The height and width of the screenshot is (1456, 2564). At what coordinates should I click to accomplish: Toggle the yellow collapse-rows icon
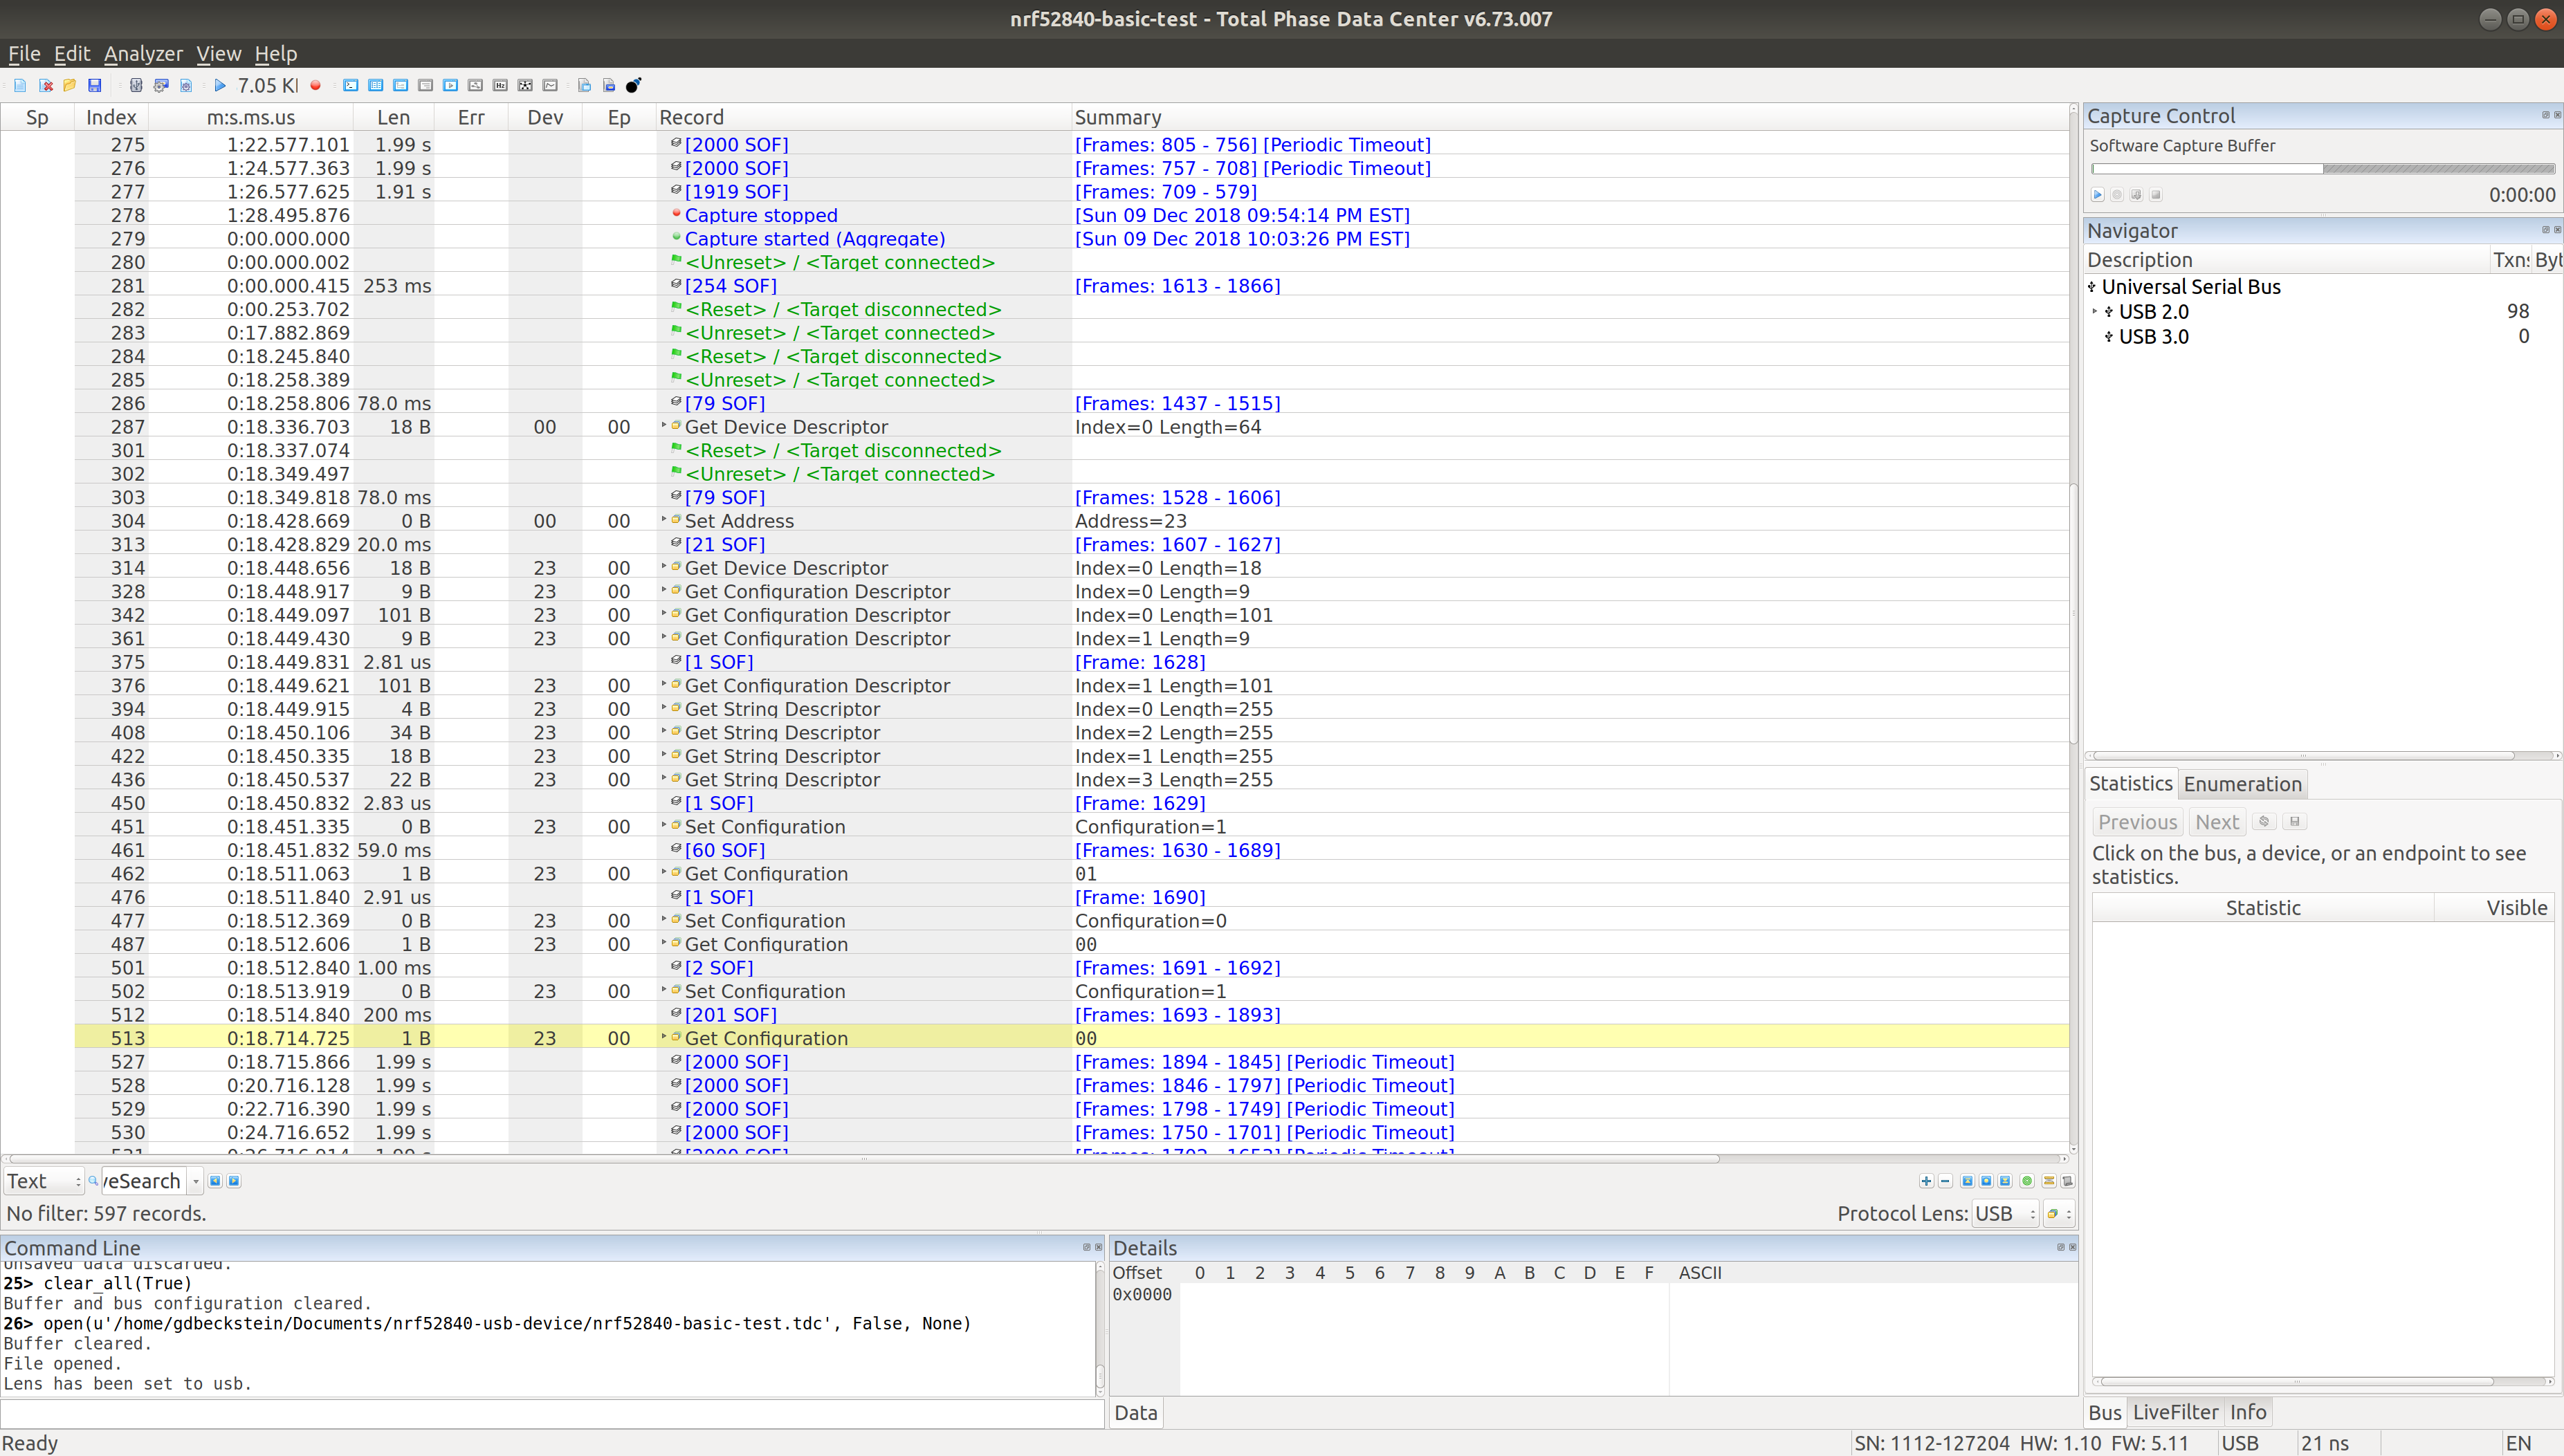pyautogui.click(x=2049, y=1181)
